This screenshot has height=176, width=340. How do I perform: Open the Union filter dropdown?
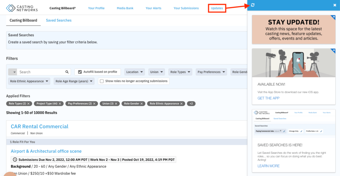157,72
